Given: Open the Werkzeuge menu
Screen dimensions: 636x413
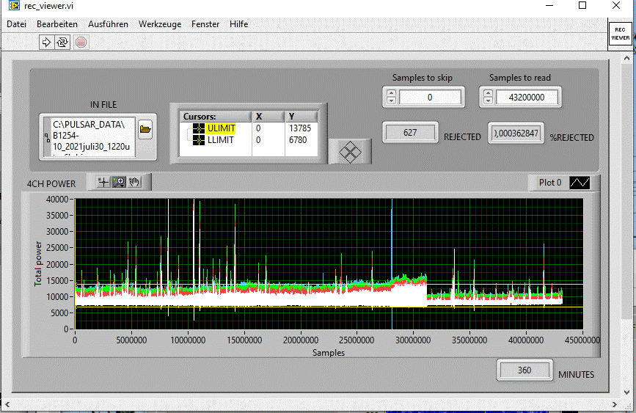Looking at the screenshot, I should click(160, 24).
